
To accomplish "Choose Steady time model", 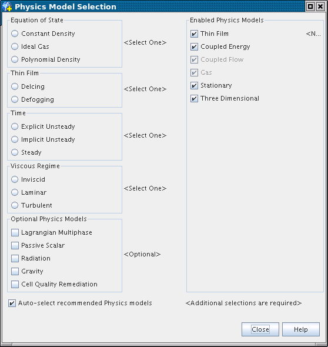I will (x=15, y=152).
